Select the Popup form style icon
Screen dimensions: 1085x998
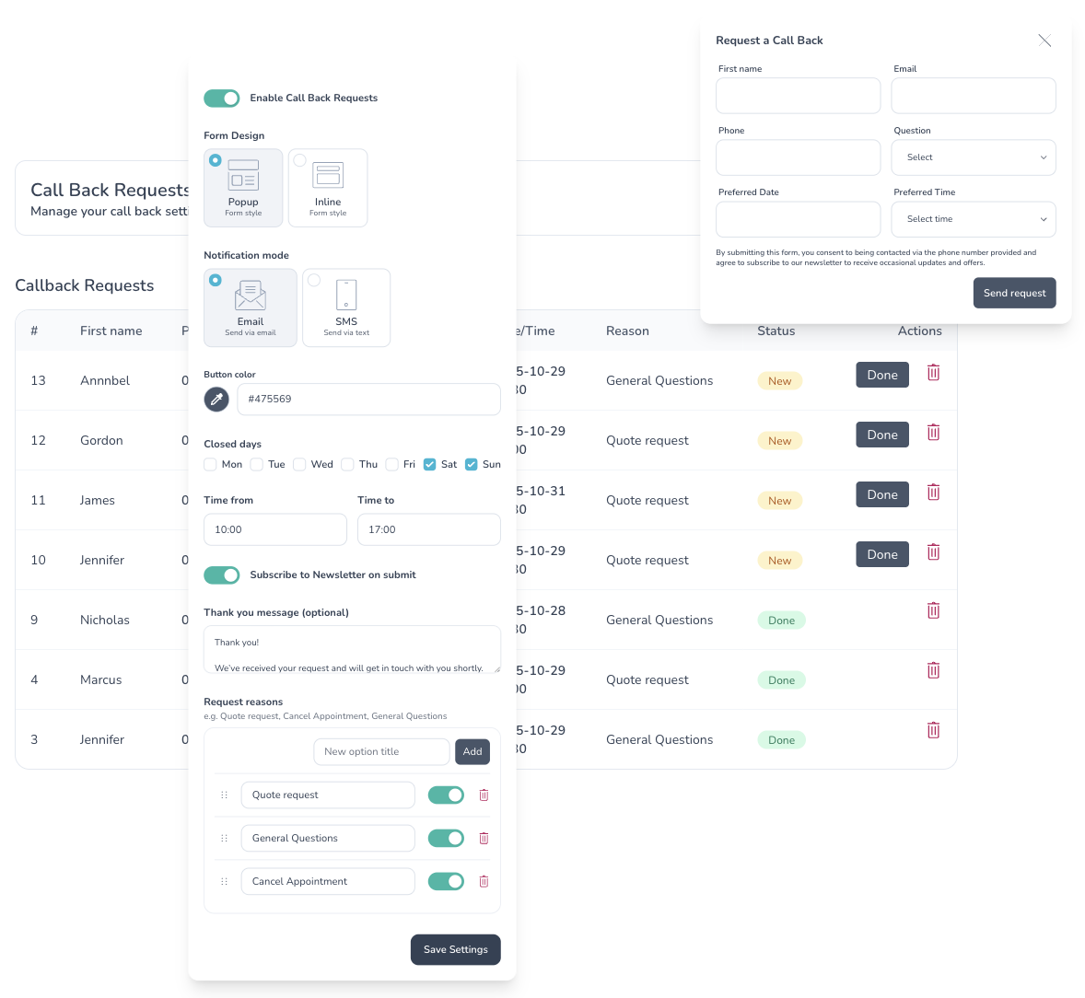pyautogui.click(x=243, y=175)
